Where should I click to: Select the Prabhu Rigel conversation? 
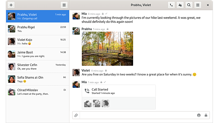[x=37, y=29]
